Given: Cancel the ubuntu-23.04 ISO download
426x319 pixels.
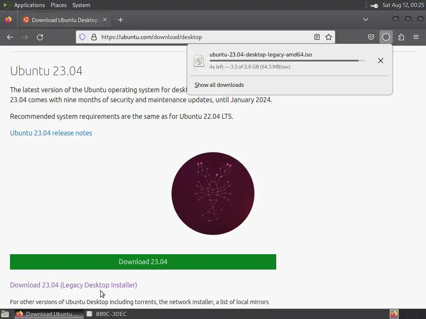Looking at the screenshot, I should tap(381, 61).
